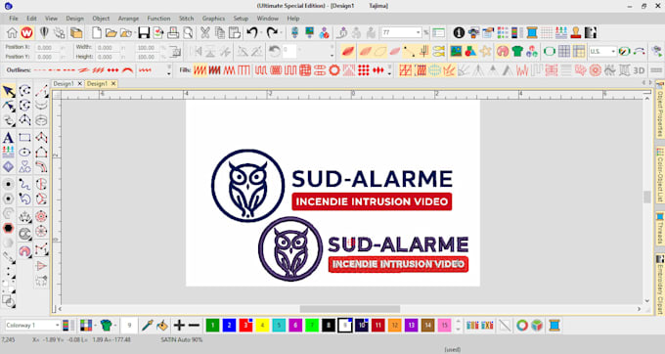Close the active Design1 tab

[x=113, y=84]
